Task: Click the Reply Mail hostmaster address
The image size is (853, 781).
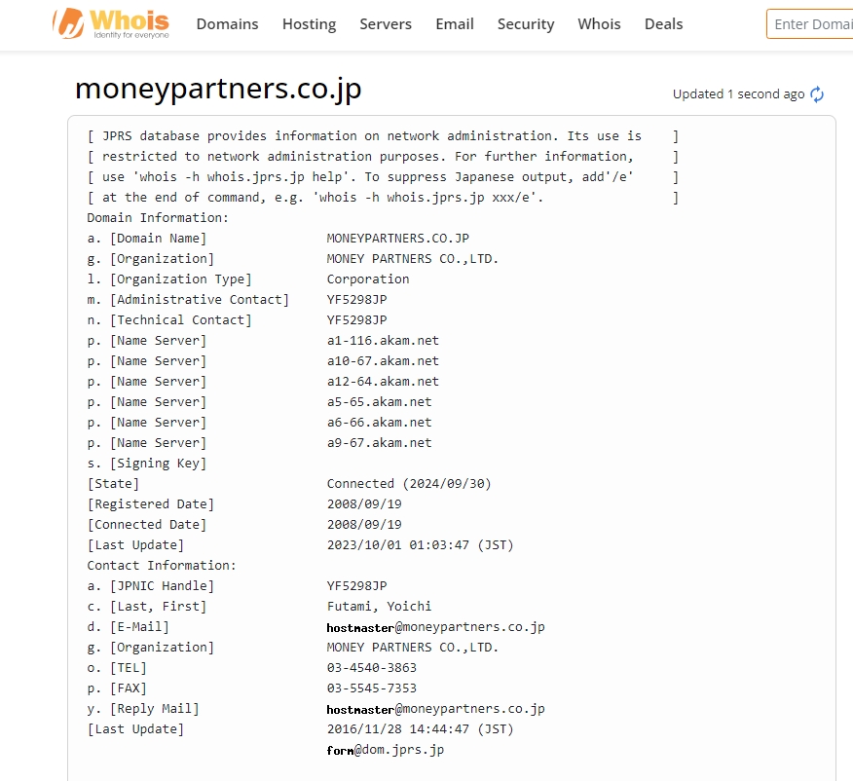Action: [435, 709]
